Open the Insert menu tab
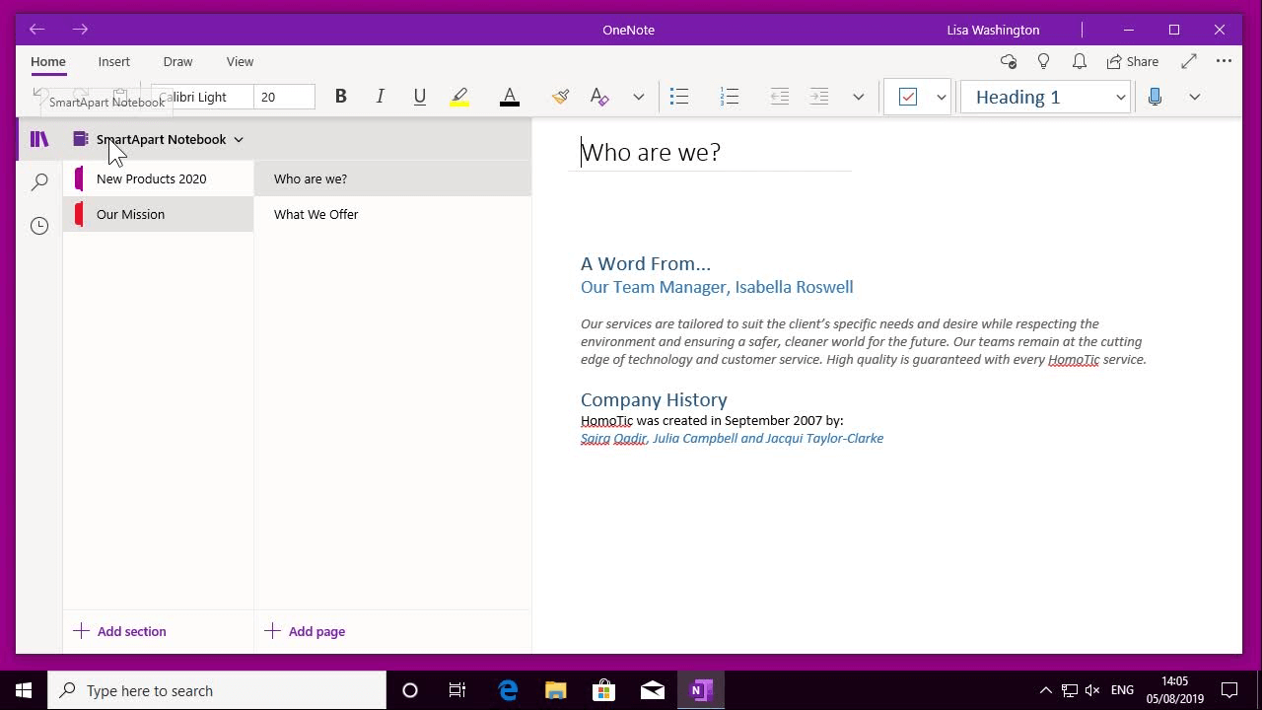This screenshot has width=1262, height=710. click(113, 61)
